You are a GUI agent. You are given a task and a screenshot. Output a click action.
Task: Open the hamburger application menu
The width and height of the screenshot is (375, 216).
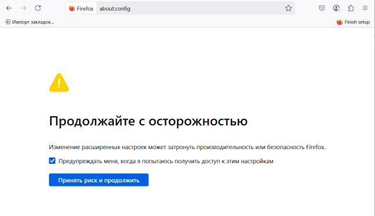[365, 8]
